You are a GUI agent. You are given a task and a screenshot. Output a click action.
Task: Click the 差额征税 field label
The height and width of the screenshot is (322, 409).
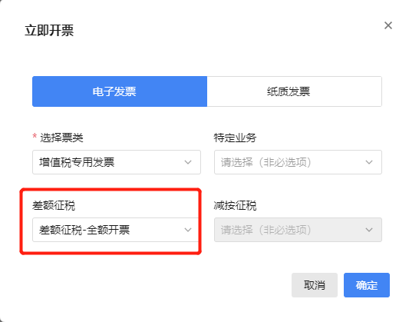[54, 205]
